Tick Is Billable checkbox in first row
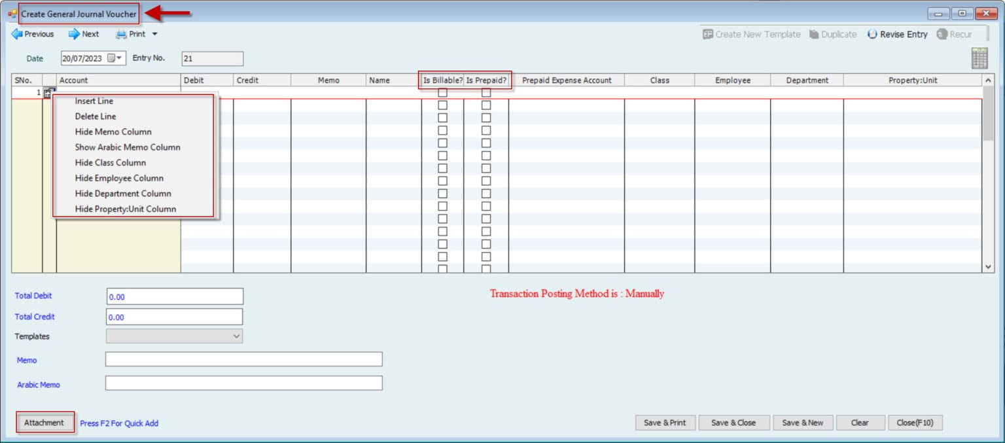Image resolution: width=1005 pixels, height=443 pixels. click(442, 92)
